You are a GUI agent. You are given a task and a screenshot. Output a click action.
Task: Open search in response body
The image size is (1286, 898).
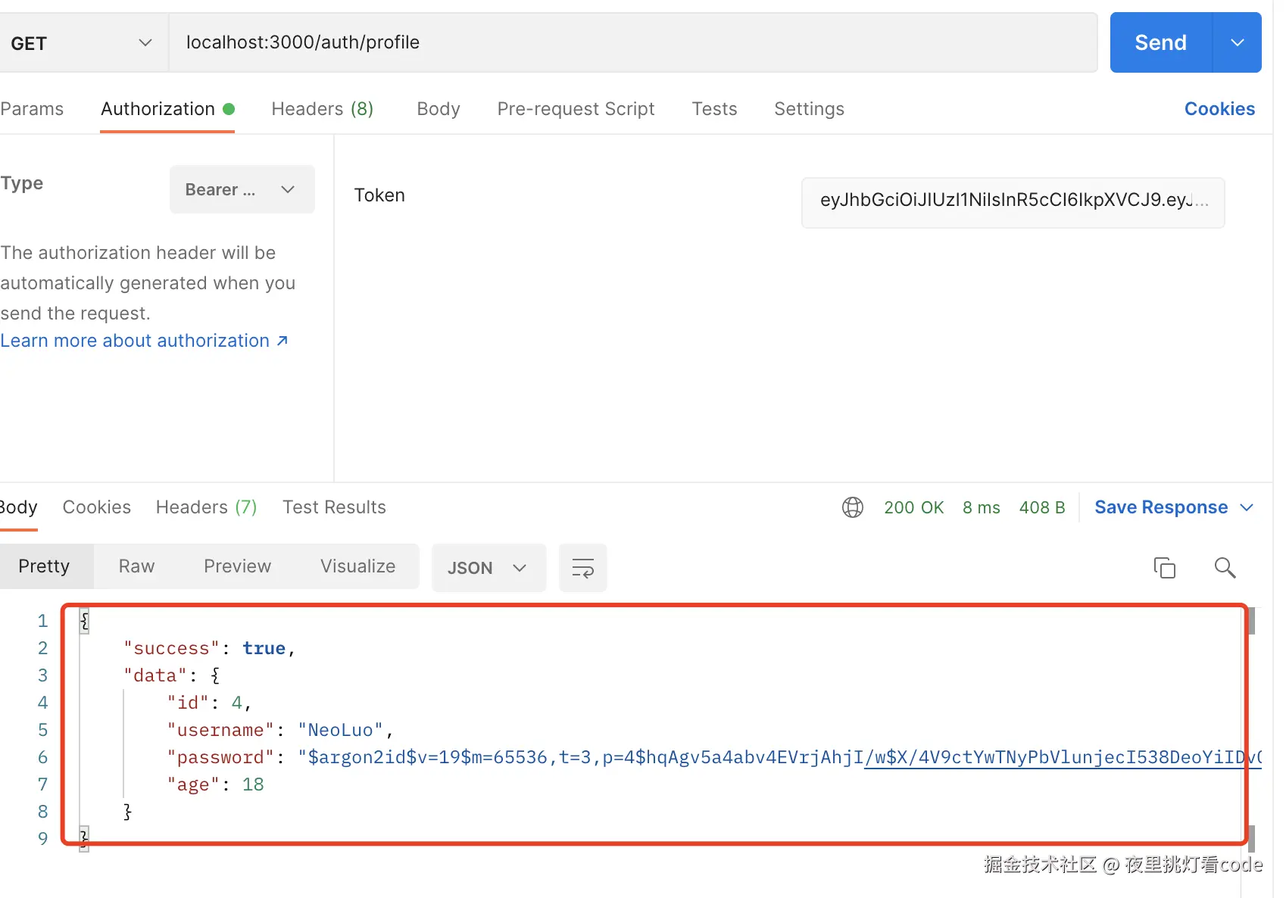1225,567
